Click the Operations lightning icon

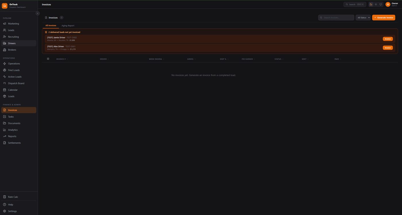tap(5, 64)
